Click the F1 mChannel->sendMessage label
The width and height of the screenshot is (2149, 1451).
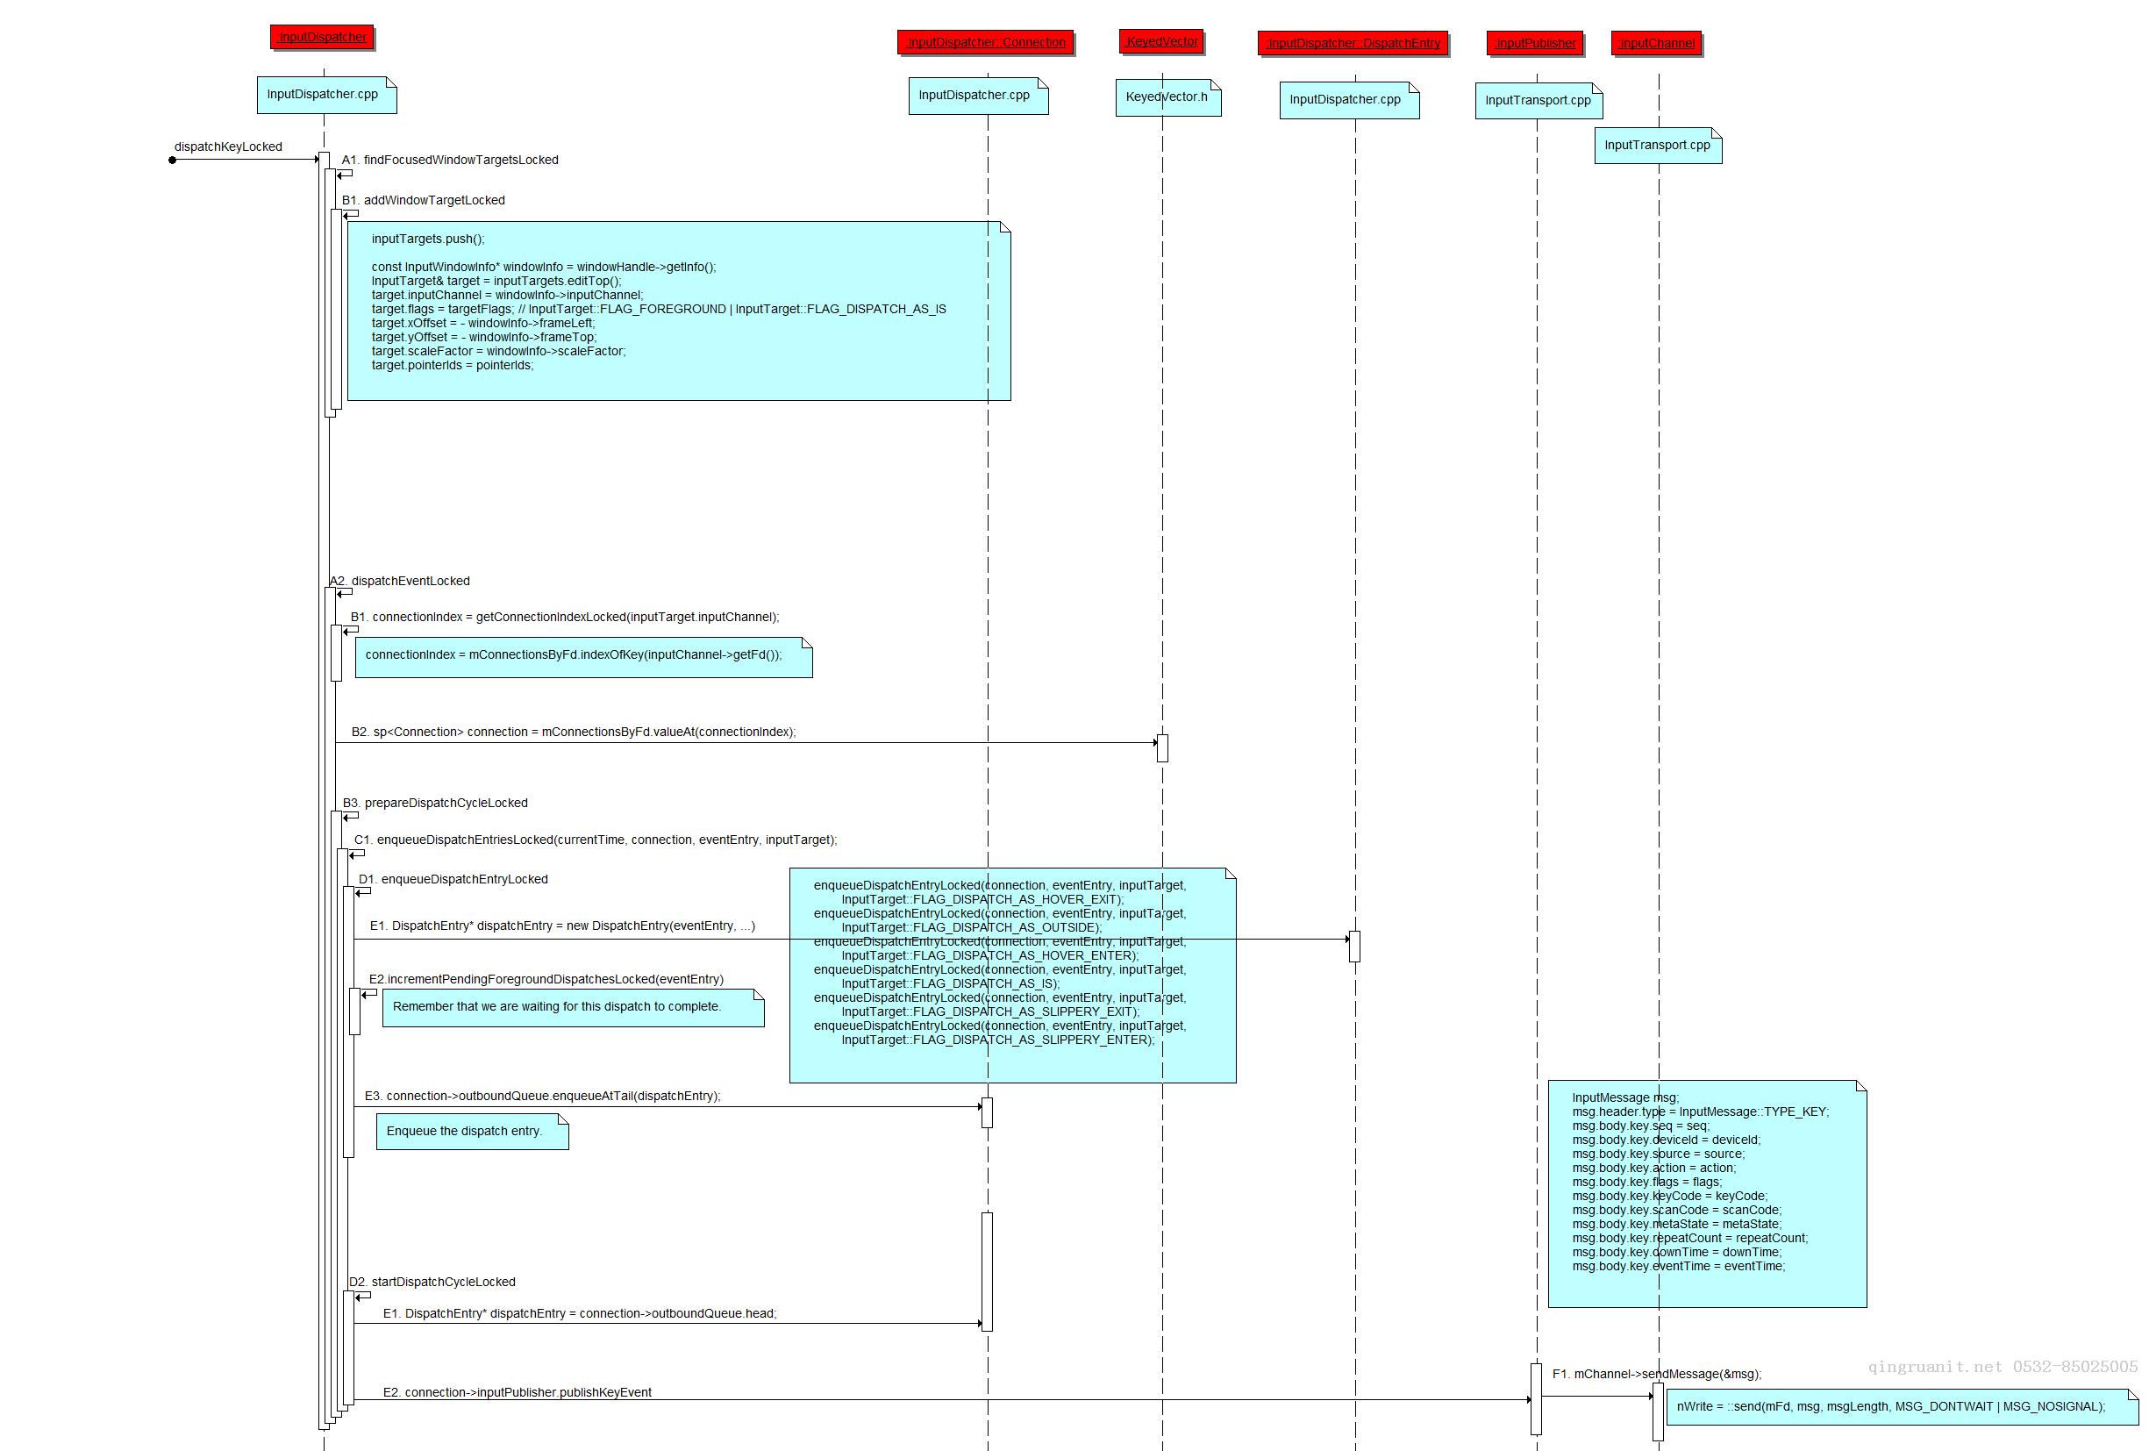[x=1656, y=1375]
